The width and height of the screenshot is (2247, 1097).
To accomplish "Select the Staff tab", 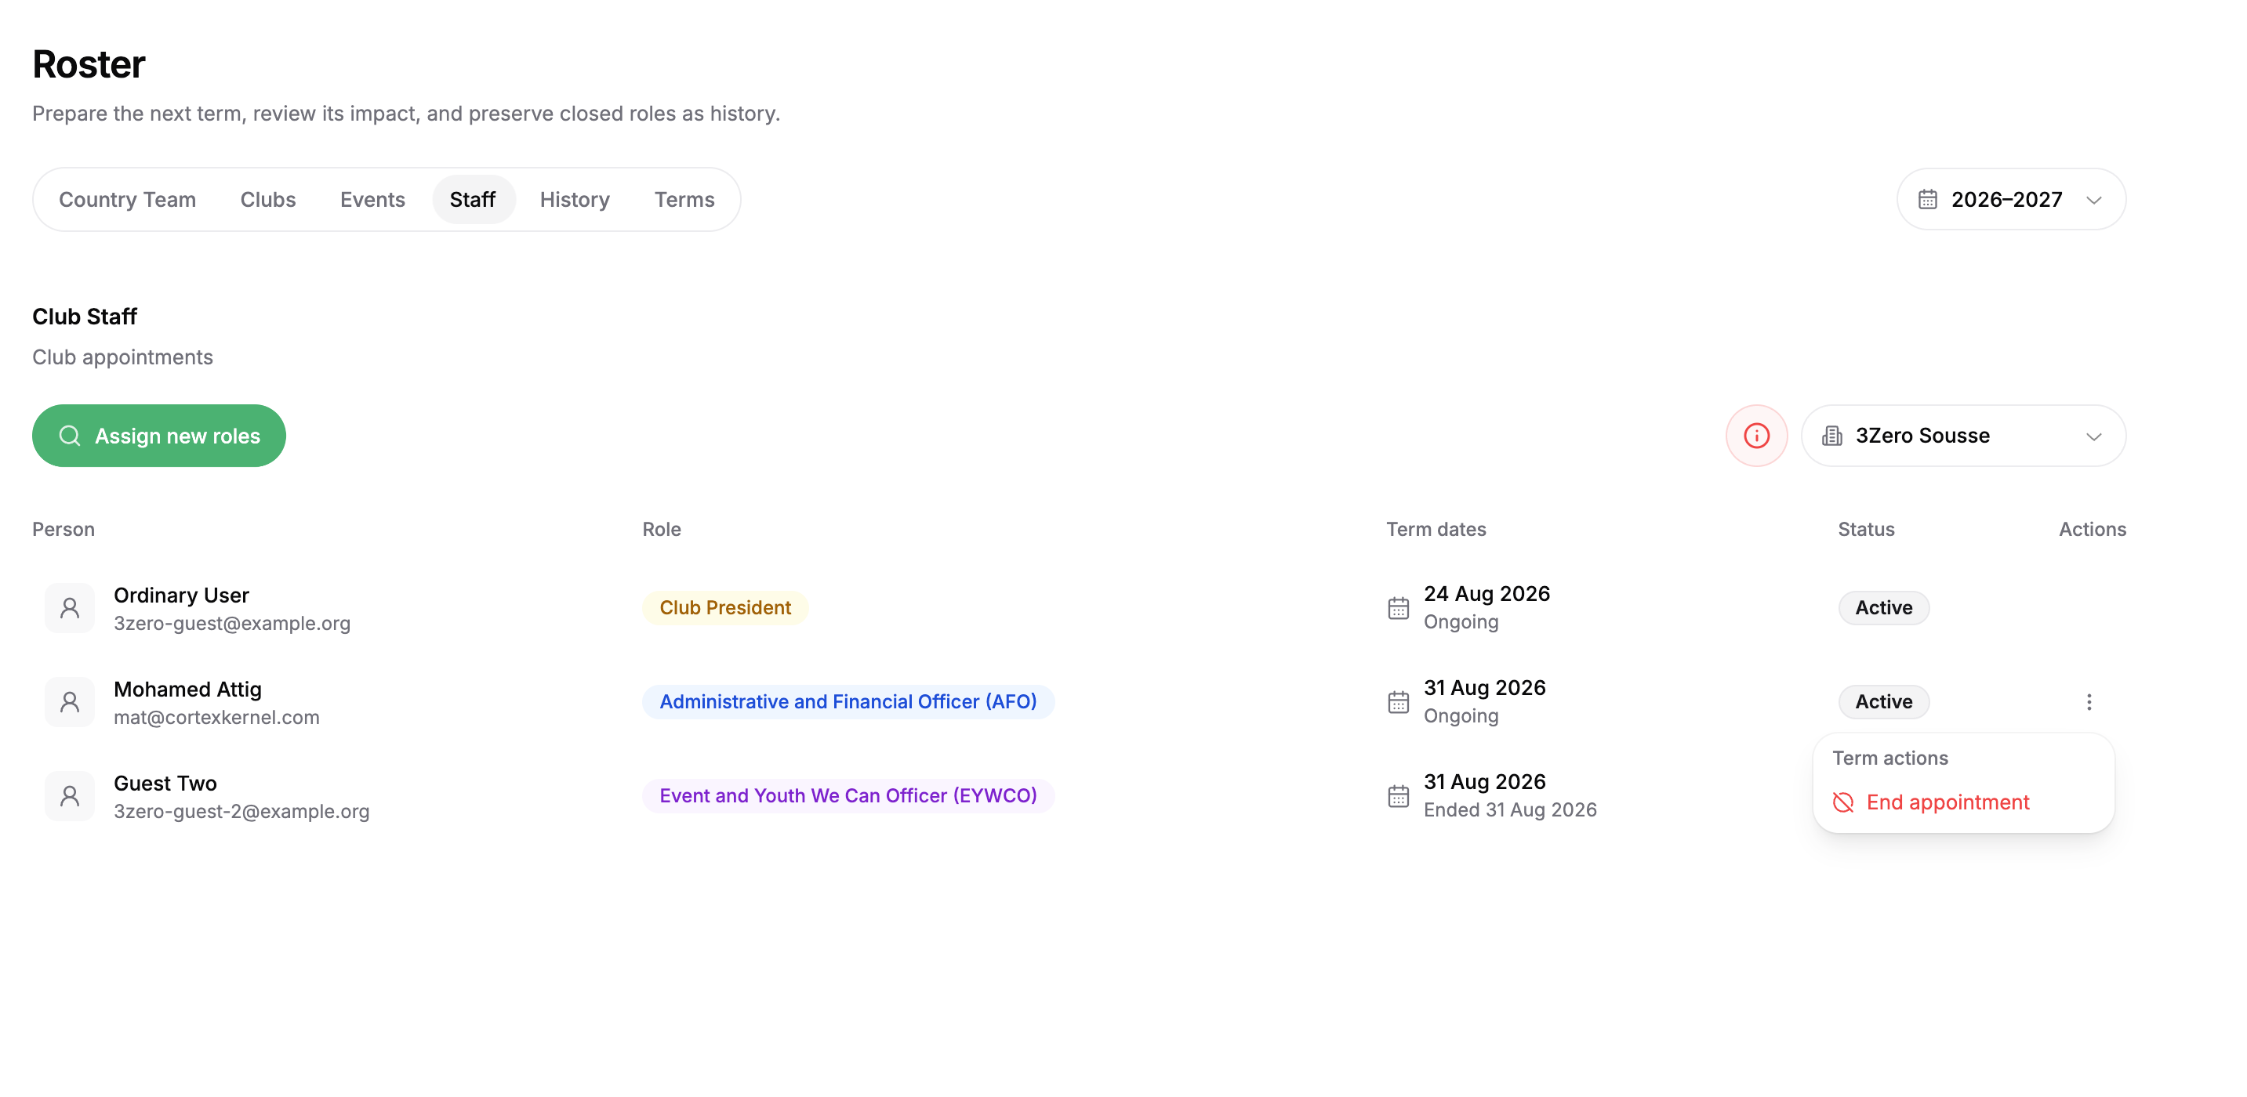I will 473,200.
